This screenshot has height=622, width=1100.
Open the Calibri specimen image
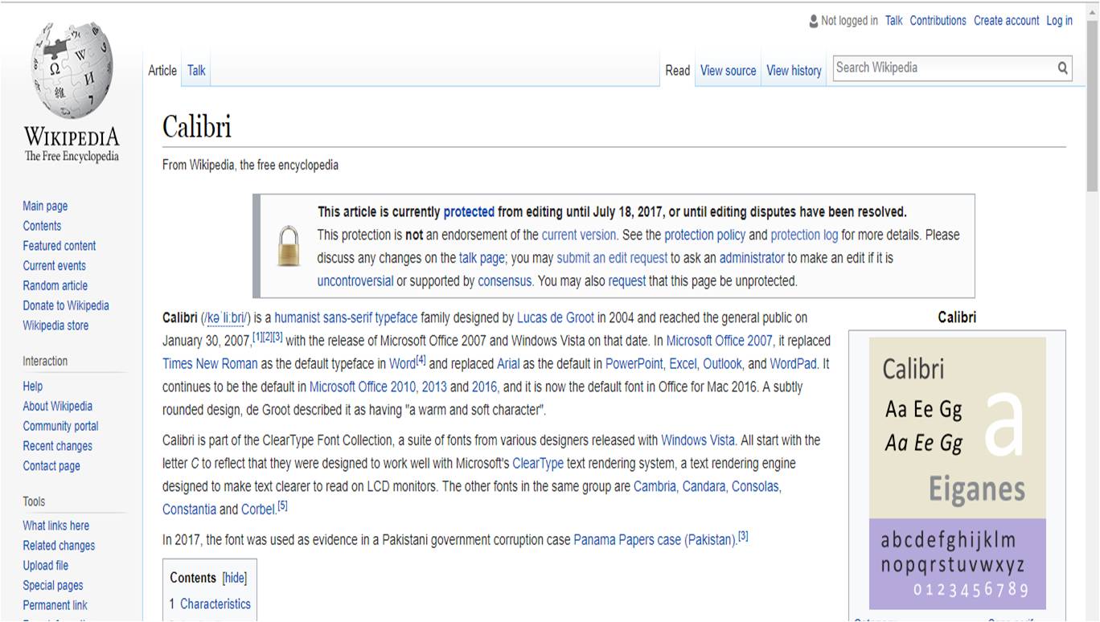(x=957, y=473)
